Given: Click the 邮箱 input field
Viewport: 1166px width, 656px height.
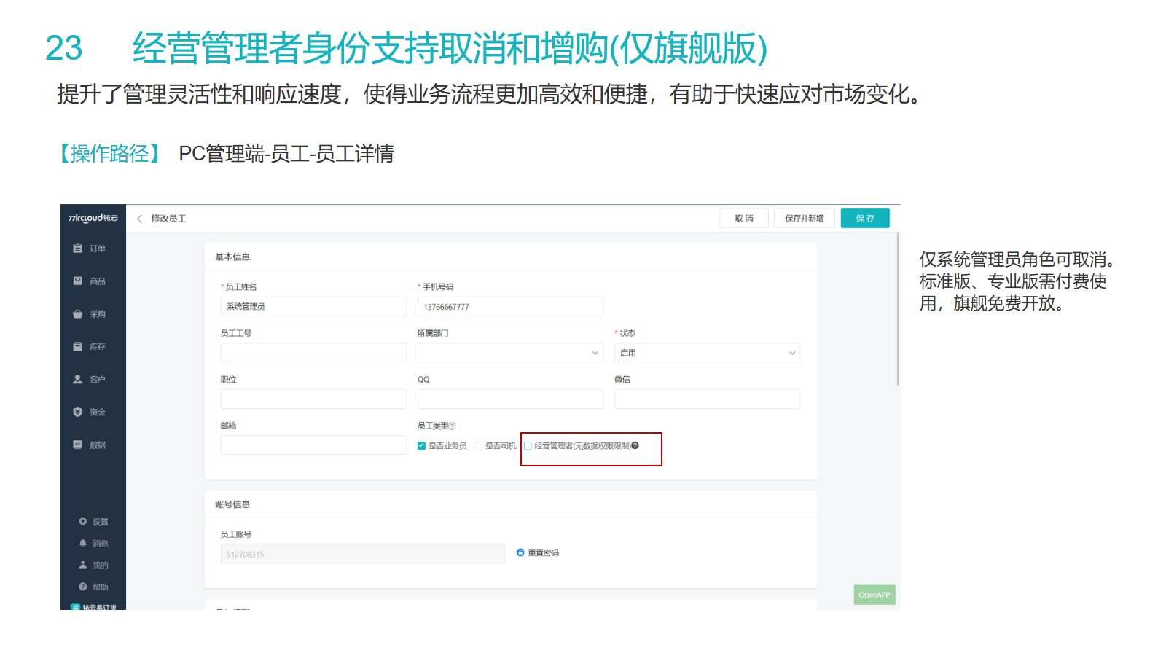Looking at the screenshot, I should tap(313, 445).
